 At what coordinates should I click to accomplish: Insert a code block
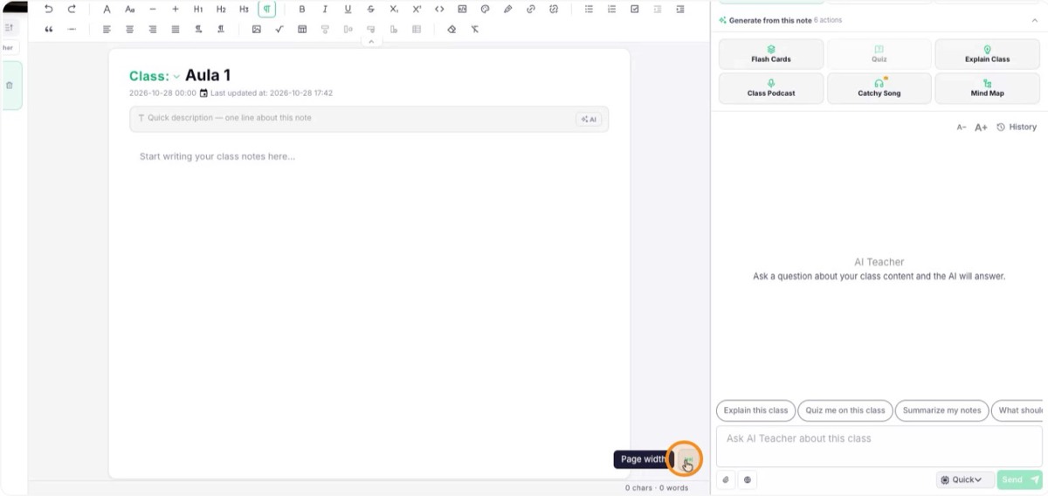[x=462, y=9]
